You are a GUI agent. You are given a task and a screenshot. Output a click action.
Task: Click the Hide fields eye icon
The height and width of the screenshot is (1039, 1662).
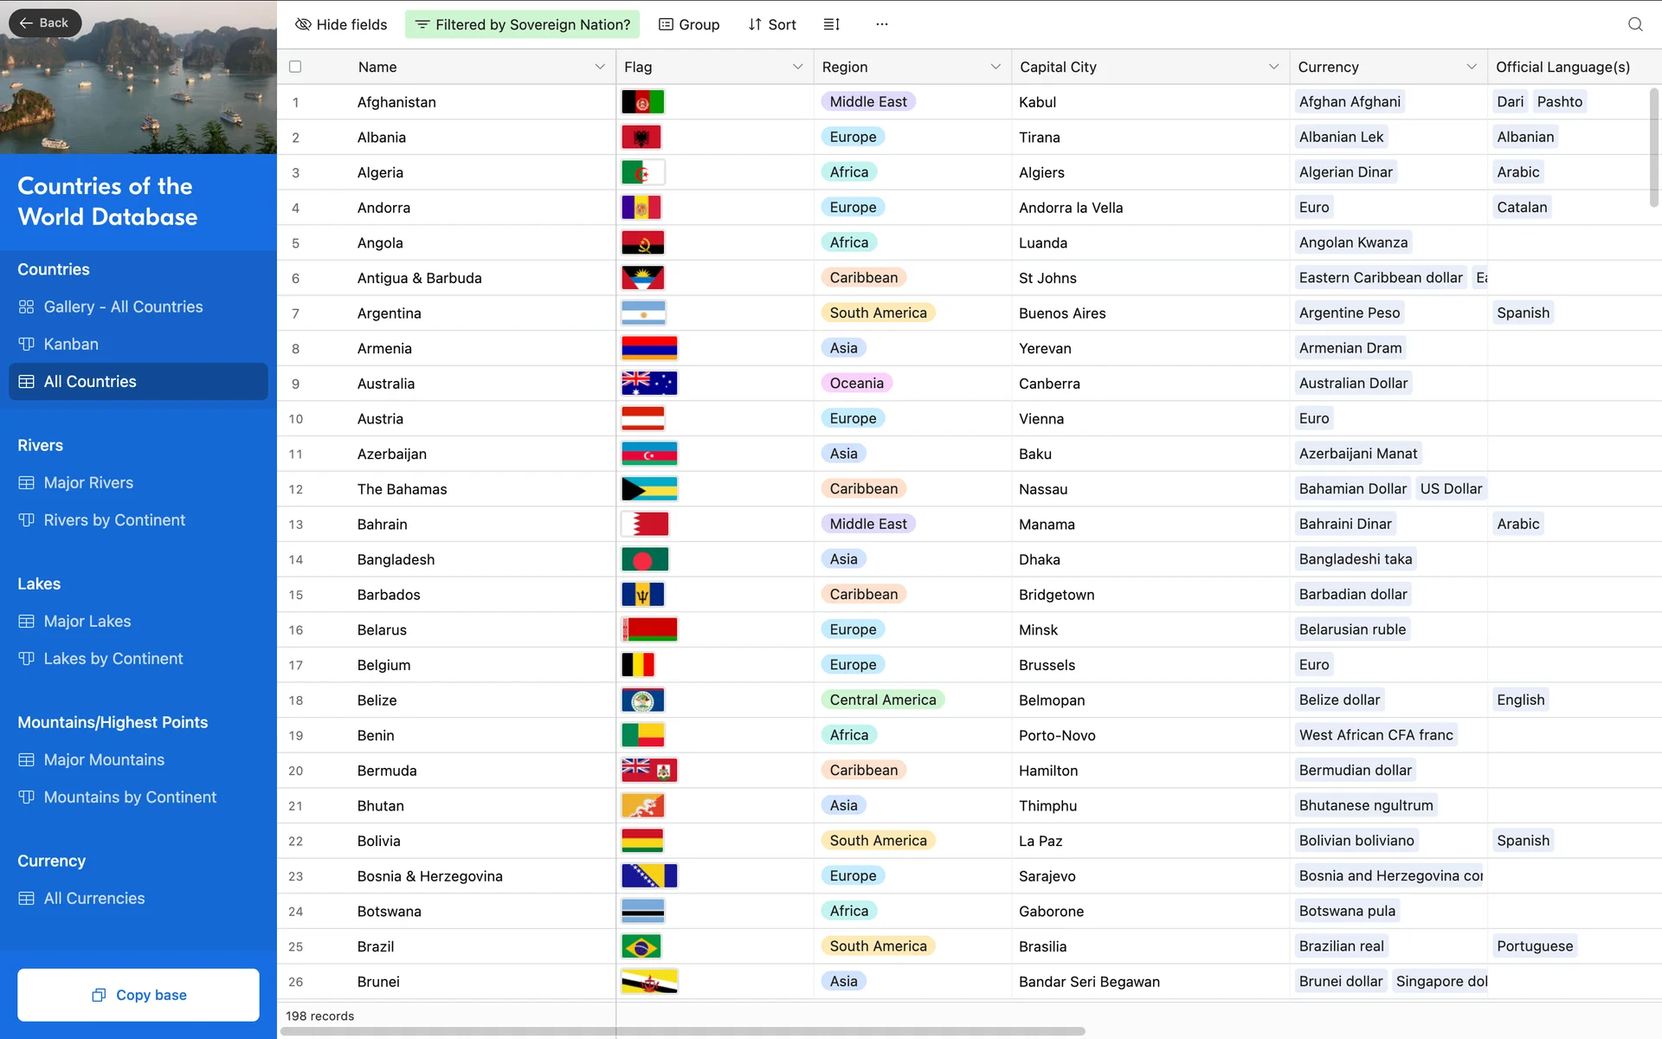[x=303, y=24]
